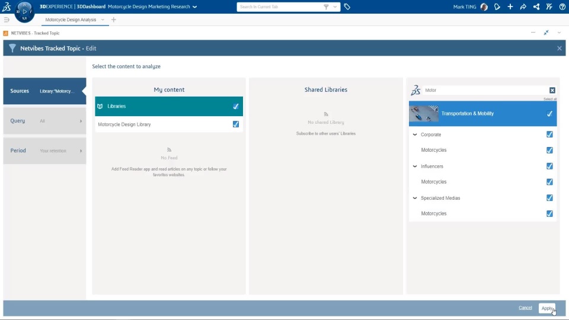
Task: Click the funnel icon in Tracked Topic header
Action: click(x=12, y=48)
